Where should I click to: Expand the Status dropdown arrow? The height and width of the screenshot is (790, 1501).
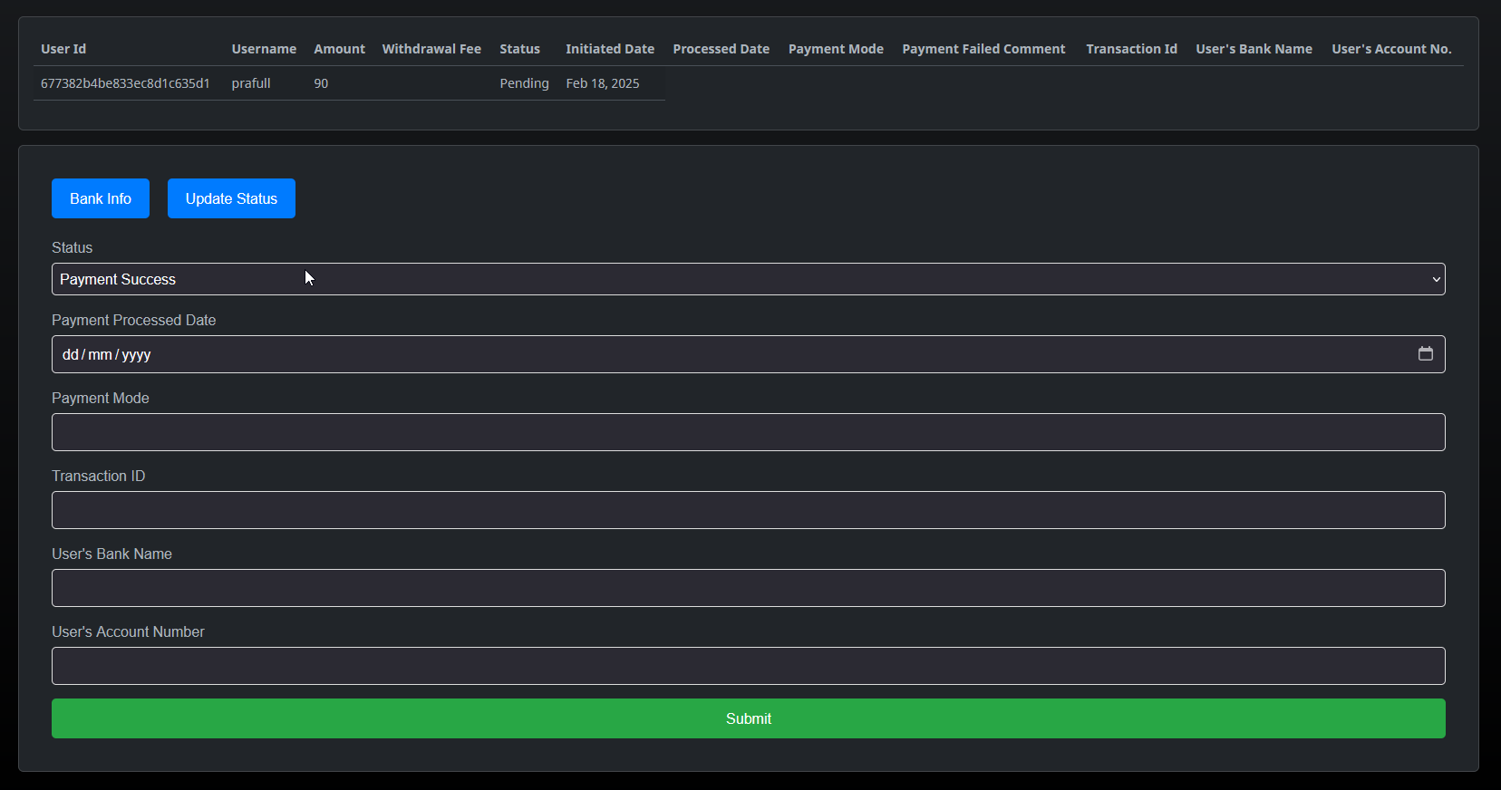[1436, 279]
